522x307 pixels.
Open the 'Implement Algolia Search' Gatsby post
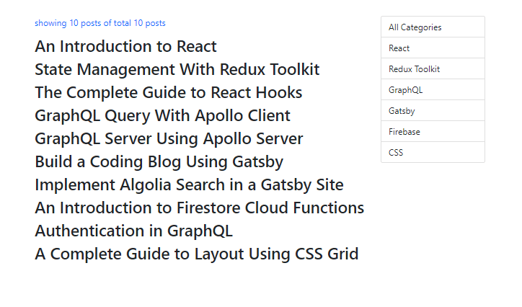189,185
